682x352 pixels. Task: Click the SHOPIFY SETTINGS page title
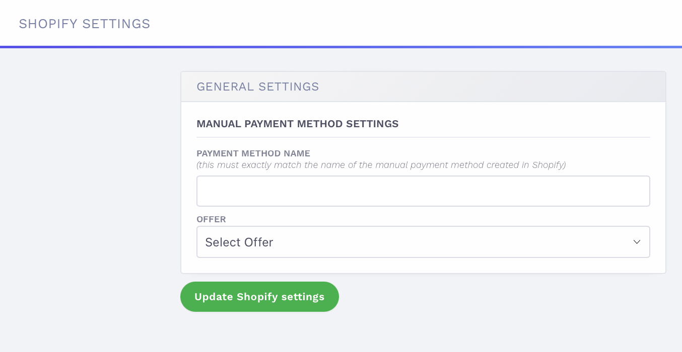tap(84, 24)
